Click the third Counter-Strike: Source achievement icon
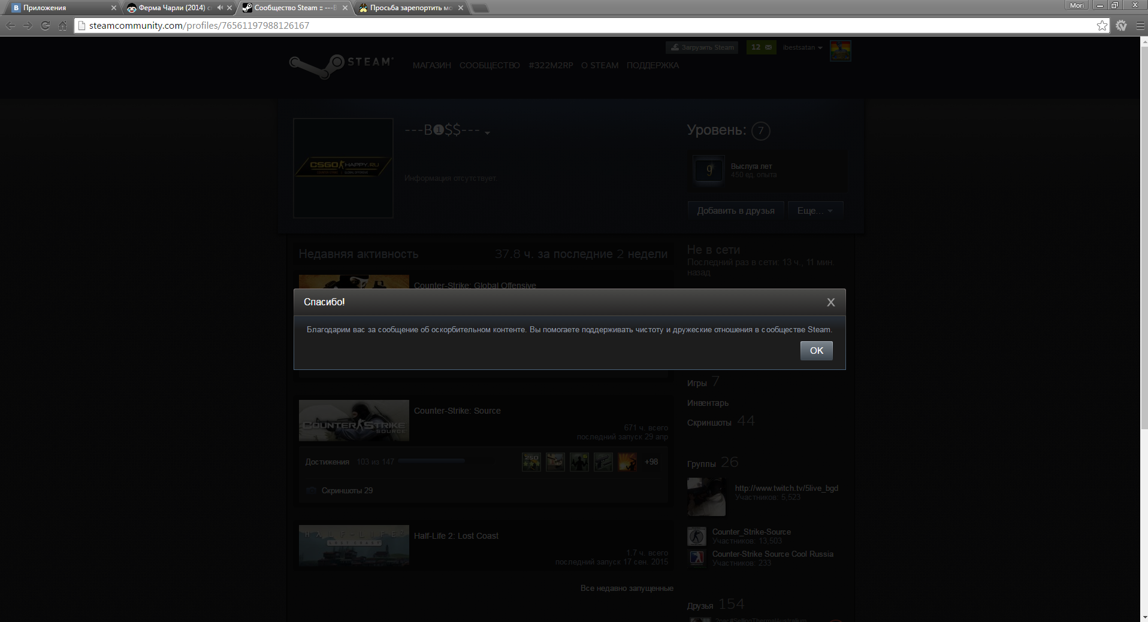This screenshot has height=622, width=1148. pyautogui.click(x=579, y=462)
